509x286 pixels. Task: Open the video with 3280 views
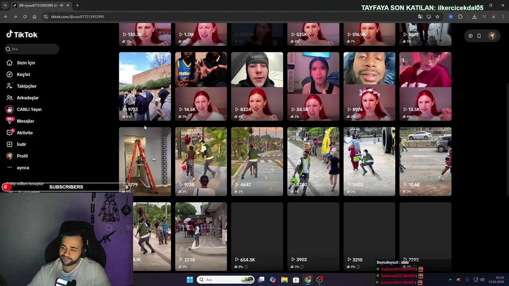click(x=313, y=161)
